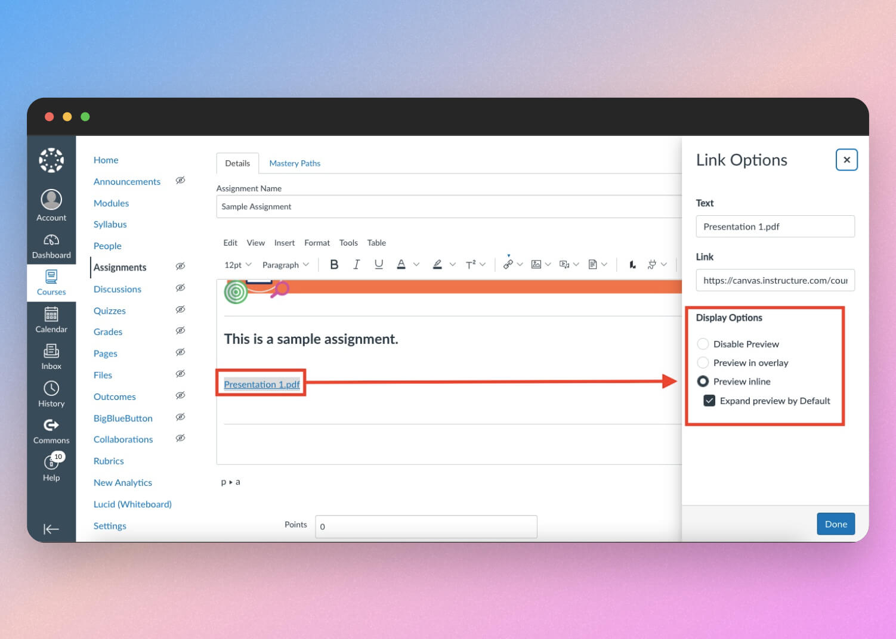The height and width of the screenshot is (639, 896).
Task: Open the font size dropdown
Action: [237, 264]
